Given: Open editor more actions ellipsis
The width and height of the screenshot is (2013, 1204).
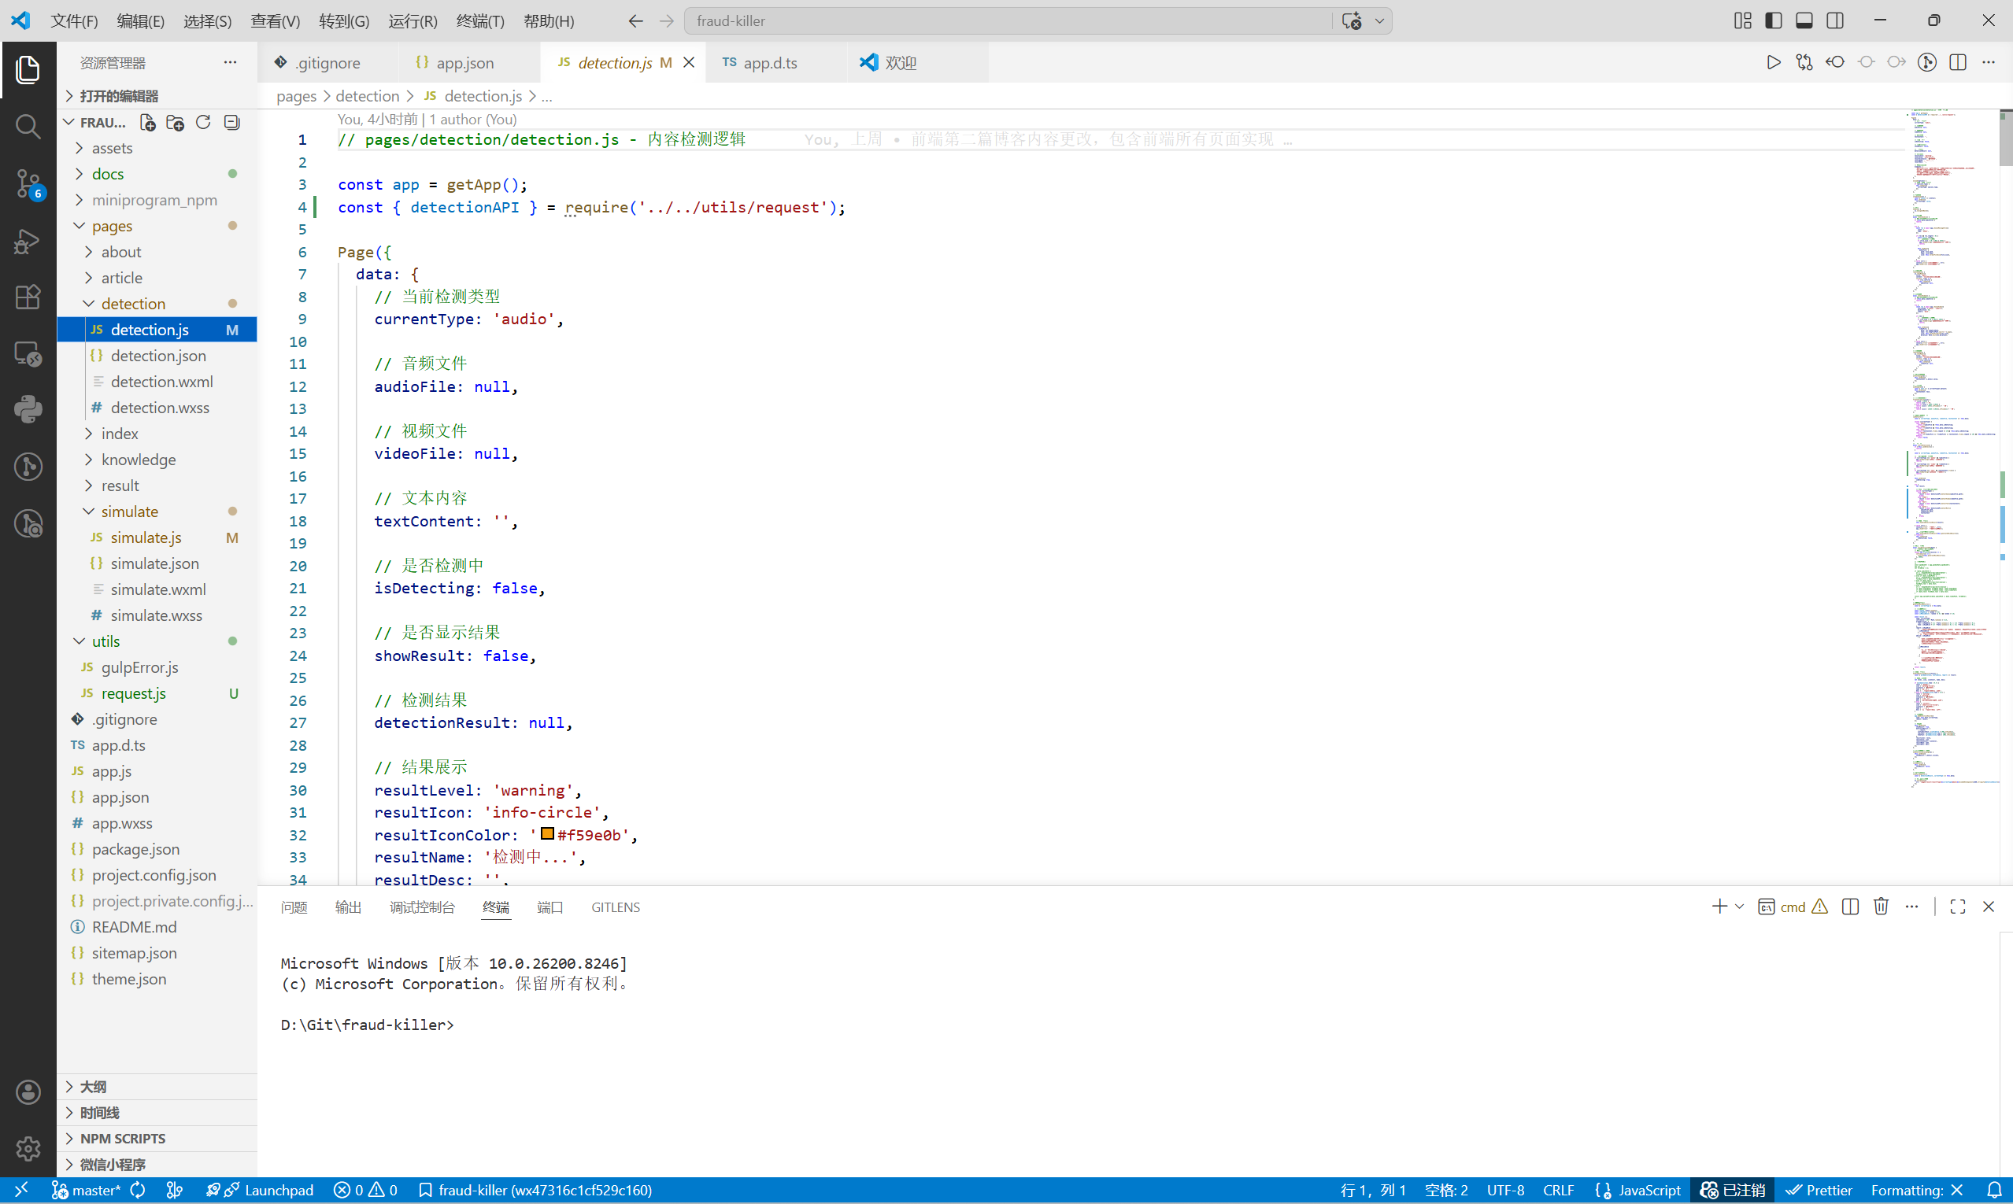Looking at the screenshot, I should pos(1989,62).
